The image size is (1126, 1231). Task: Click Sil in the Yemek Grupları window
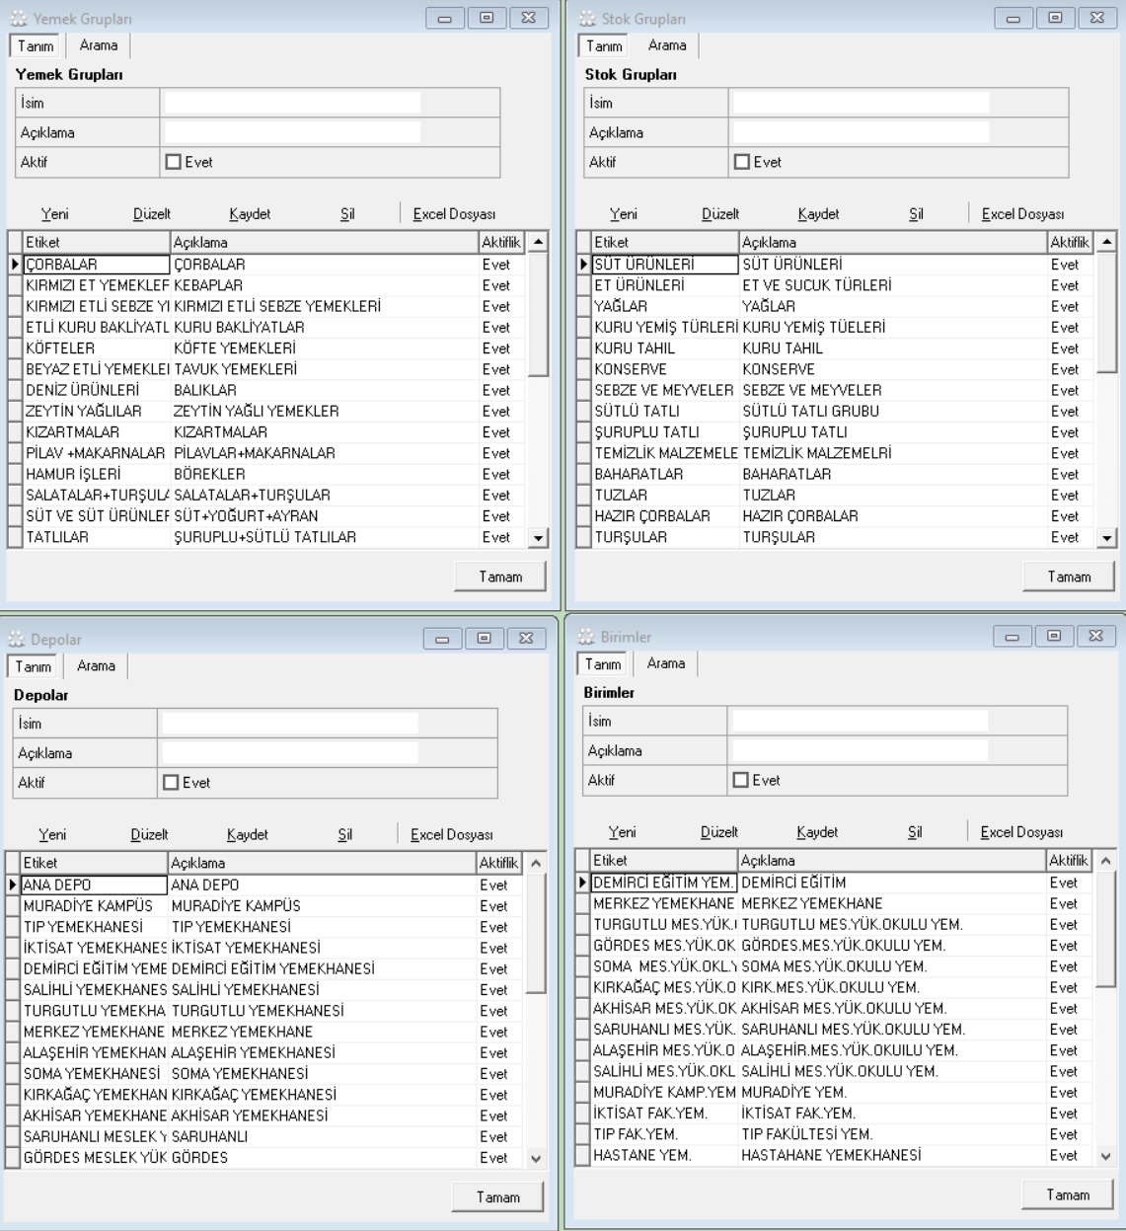[347, 214]
